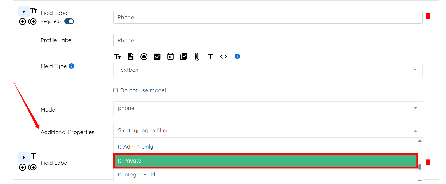This screenshot has height=184, width=446.
Task: Open the phone Model dropdown
Action: (x=268, y=108)
